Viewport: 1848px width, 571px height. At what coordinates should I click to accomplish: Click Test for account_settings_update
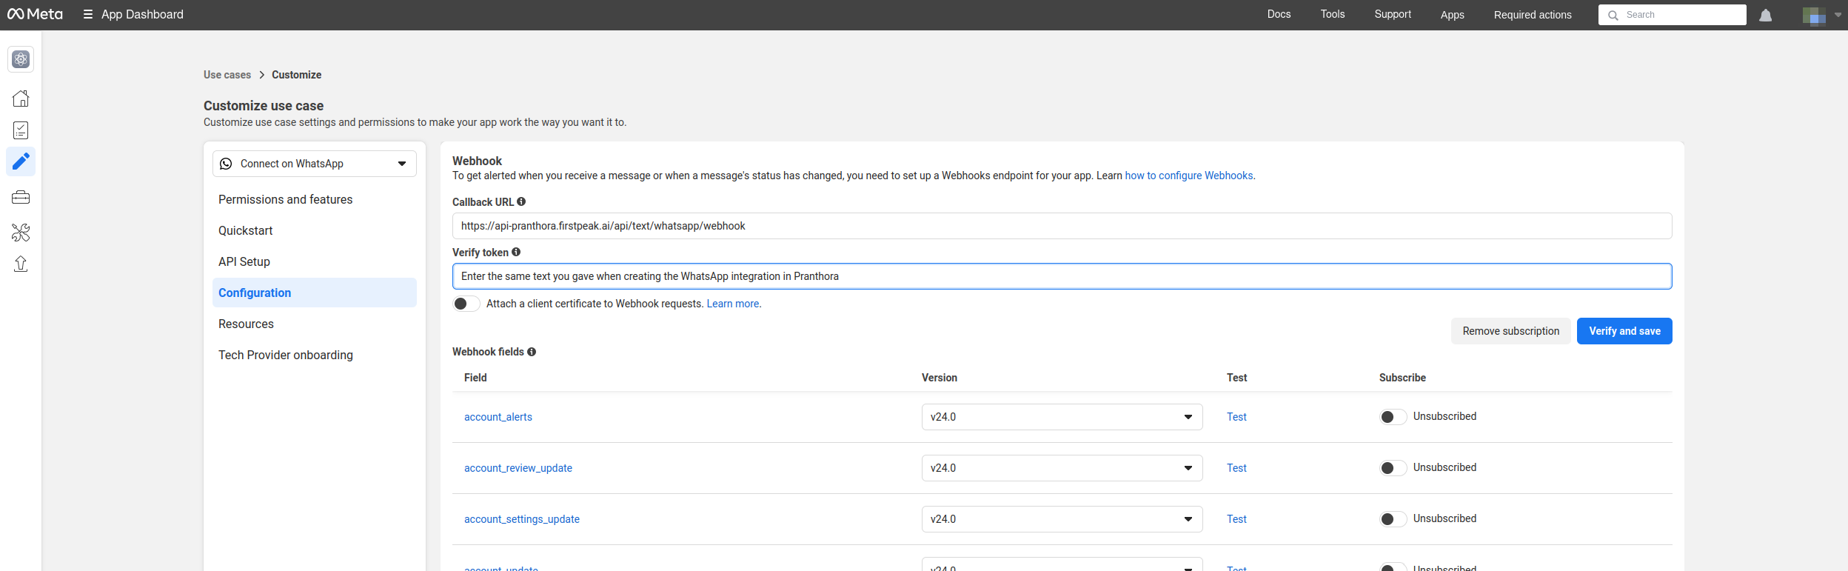[x=1236, y=519]
